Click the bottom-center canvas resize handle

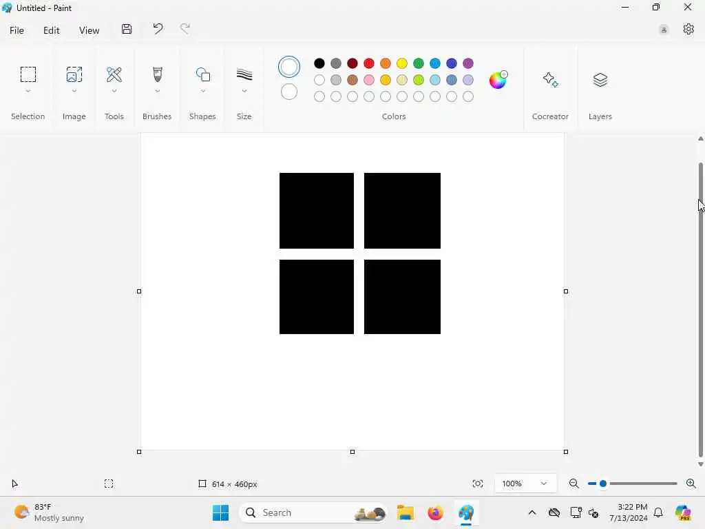pyautogui.click(x=352, y=452)
